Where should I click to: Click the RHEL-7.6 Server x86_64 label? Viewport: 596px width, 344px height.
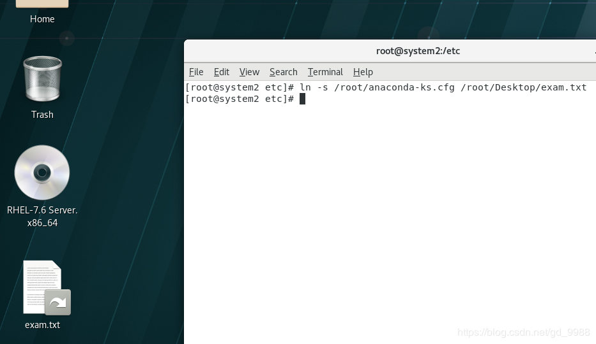coord(42,217)
